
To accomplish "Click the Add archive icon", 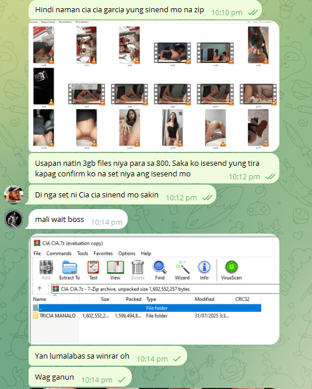I will (46, 268).
